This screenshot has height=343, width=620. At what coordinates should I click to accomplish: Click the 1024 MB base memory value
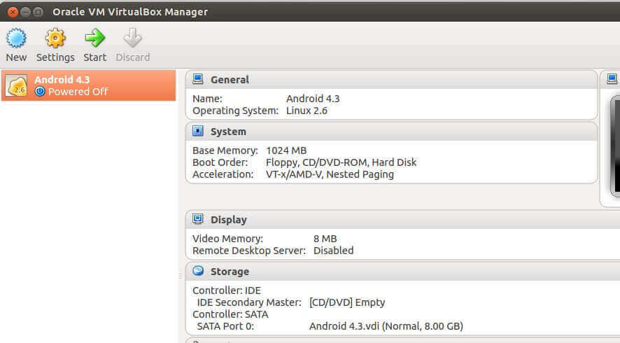[x=286, y=150]
